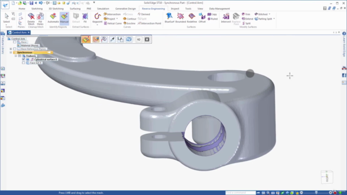Toggle Base Reference Planes checkbox
347x195 pixels.
(x=15, y=49)
